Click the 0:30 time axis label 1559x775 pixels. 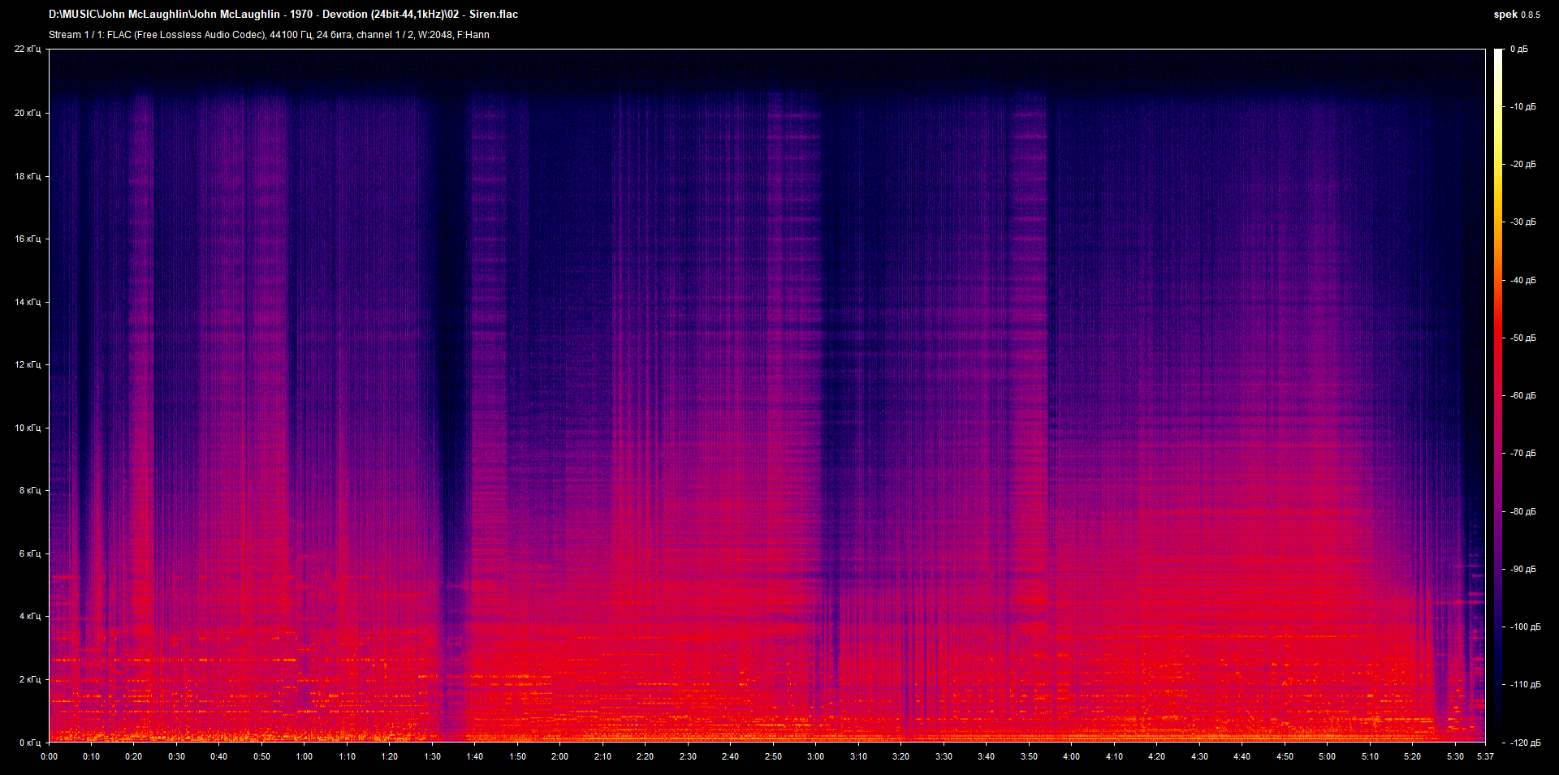(176, 756)
